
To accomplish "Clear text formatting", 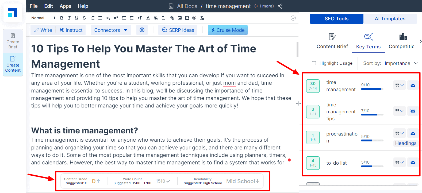I will coord(202,18).
